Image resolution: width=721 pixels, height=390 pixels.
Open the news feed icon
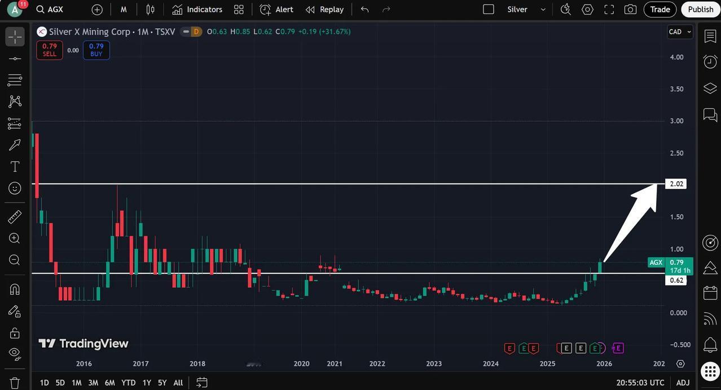pyautogui.click(x=710, y=319)
